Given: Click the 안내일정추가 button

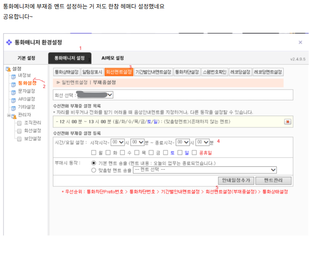Looking at the screenshot, I should (x=236, y=180).
